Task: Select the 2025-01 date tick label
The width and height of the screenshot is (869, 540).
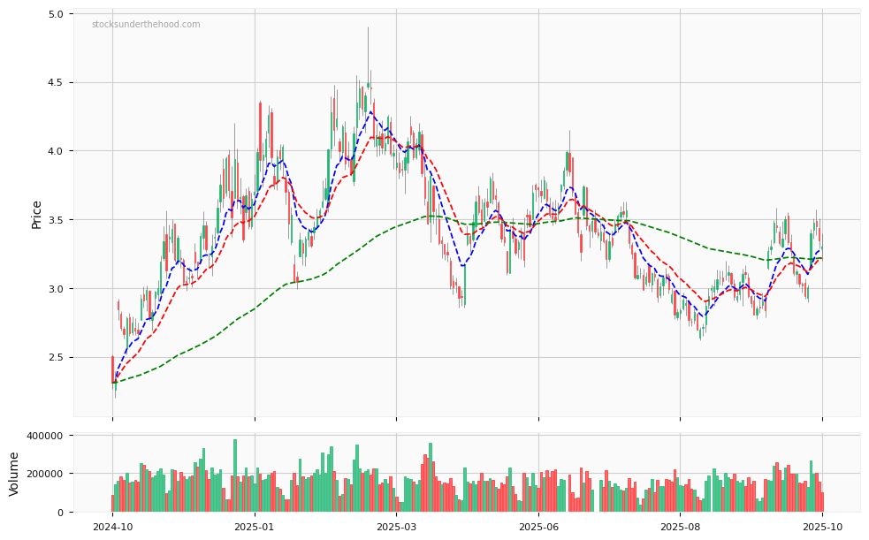Action: (255, 528)
